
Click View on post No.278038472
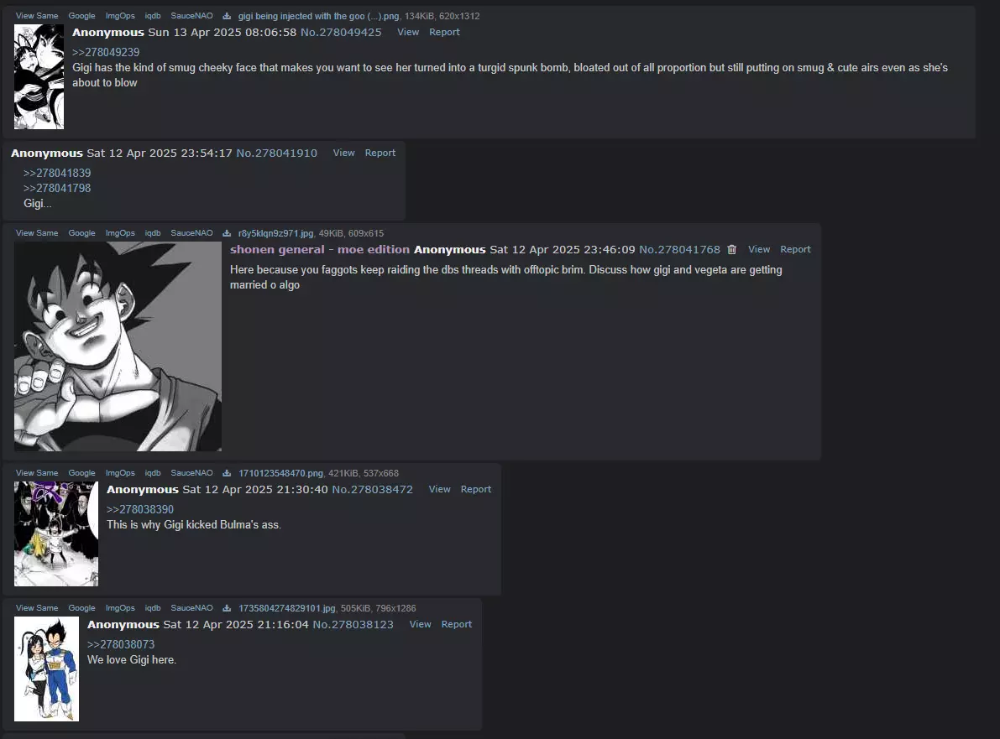(439, 489)
